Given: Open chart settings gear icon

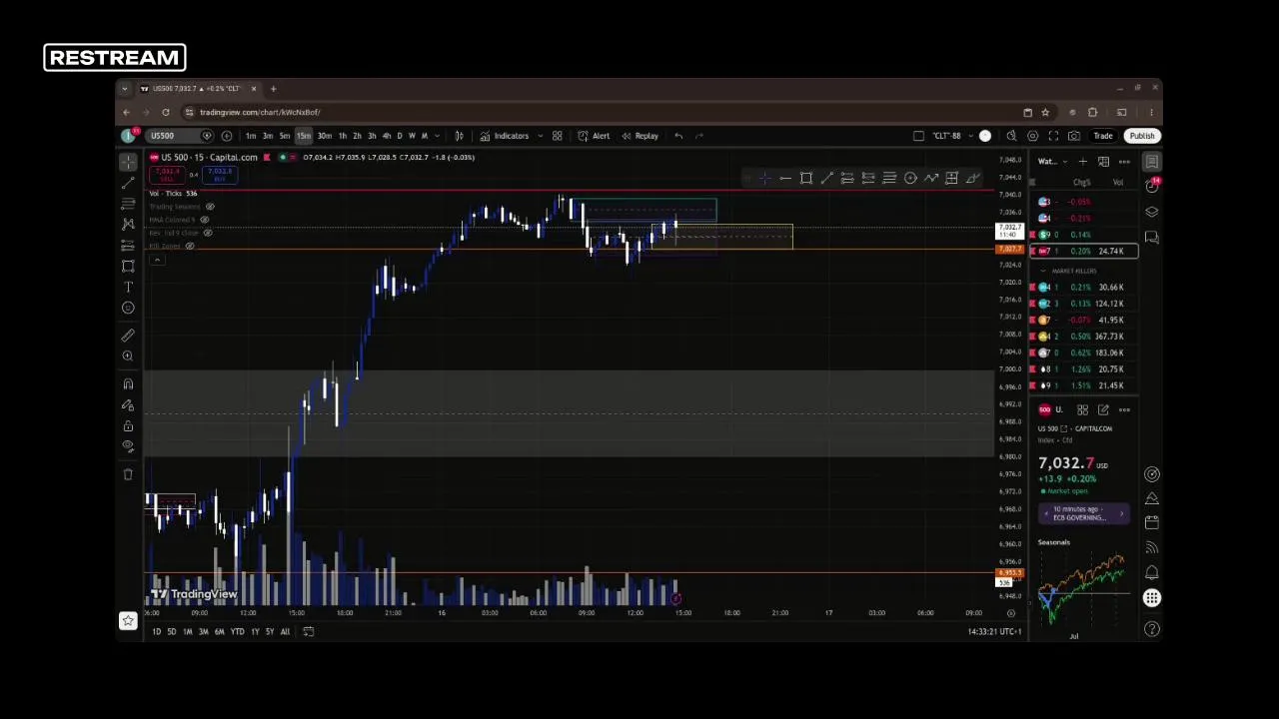Looking at the screenshot, I should pos(1032,136).
